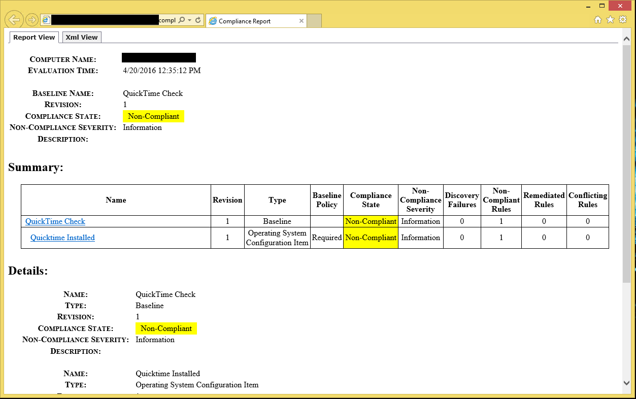Viewport: 636px width, 399px height.
Task: Click the Summary heading
Action: (x=36, y=167)
